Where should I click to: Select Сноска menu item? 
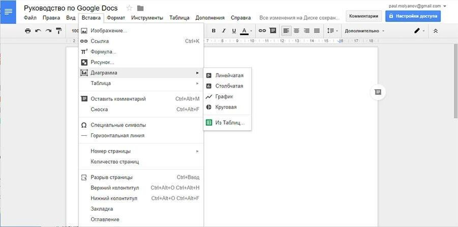coord(141,109)
